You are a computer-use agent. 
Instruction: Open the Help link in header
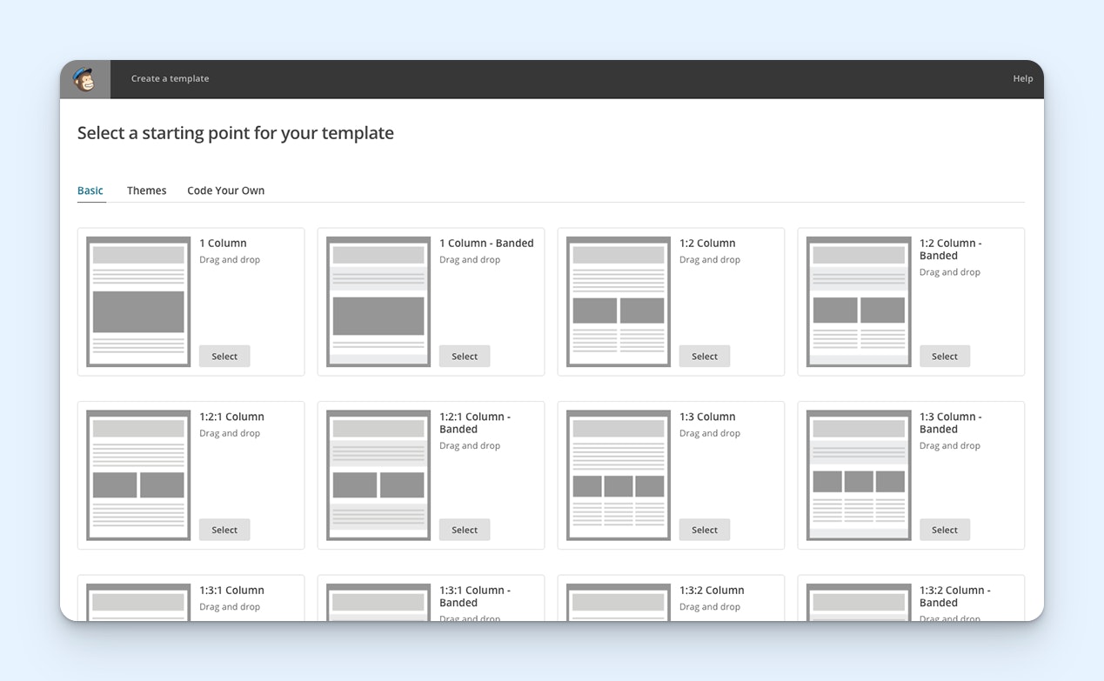pyautogui.click(x=1022, y=78)
